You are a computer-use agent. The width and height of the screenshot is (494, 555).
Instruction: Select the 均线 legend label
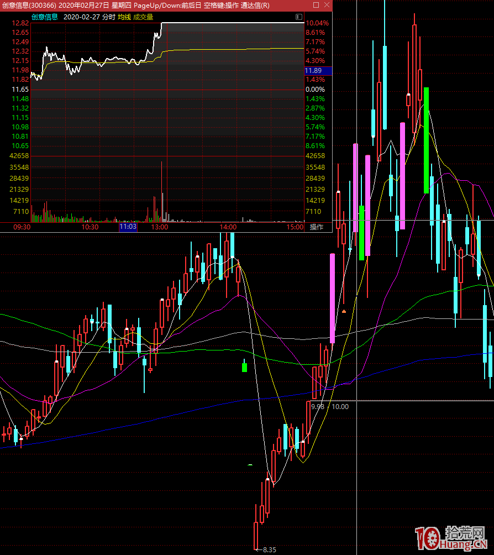coord(124,17)
